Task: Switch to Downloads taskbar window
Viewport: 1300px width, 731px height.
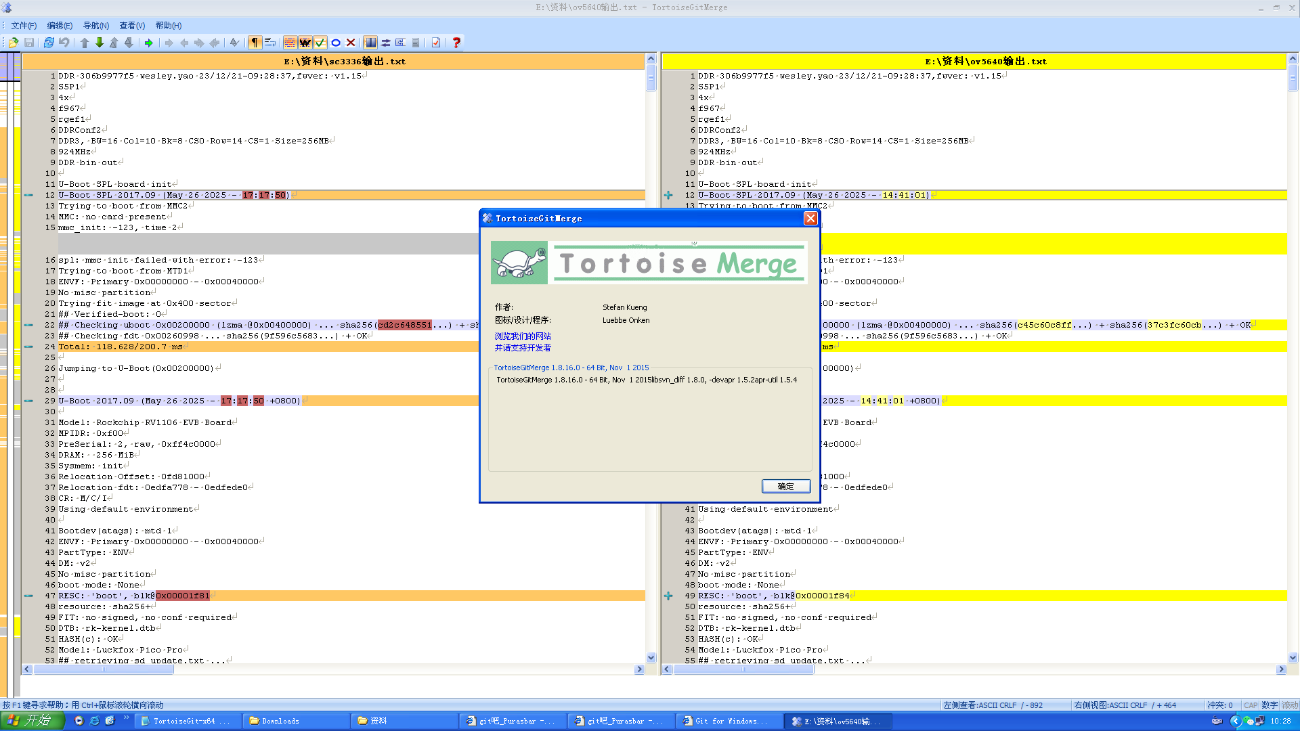Action: [297, 721]
